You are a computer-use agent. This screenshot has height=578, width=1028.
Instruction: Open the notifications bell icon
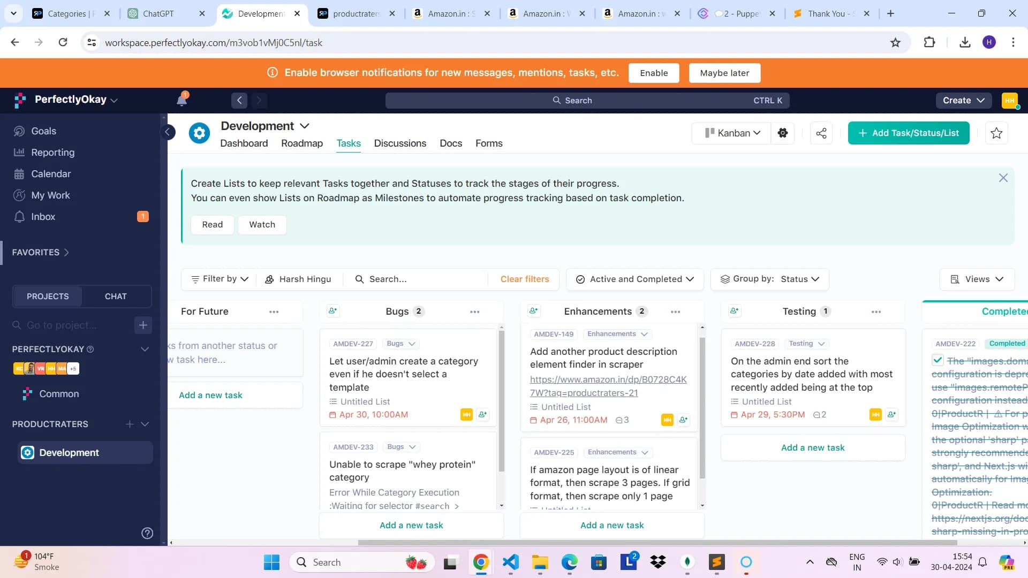[182, 100]
